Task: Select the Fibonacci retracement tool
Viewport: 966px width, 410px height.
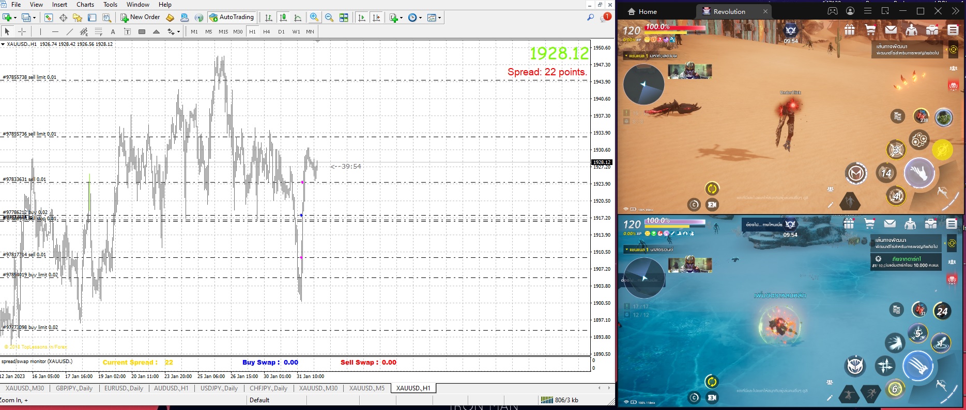Action: pos(99,31)
